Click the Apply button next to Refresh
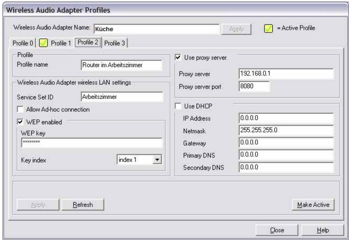 [38, 205]
